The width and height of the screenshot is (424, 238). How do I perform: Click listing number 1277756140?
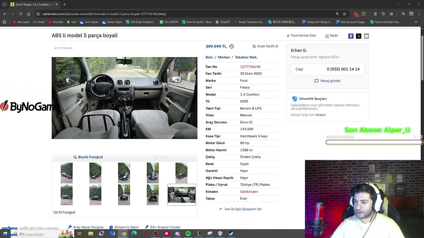tap(250, 67)
